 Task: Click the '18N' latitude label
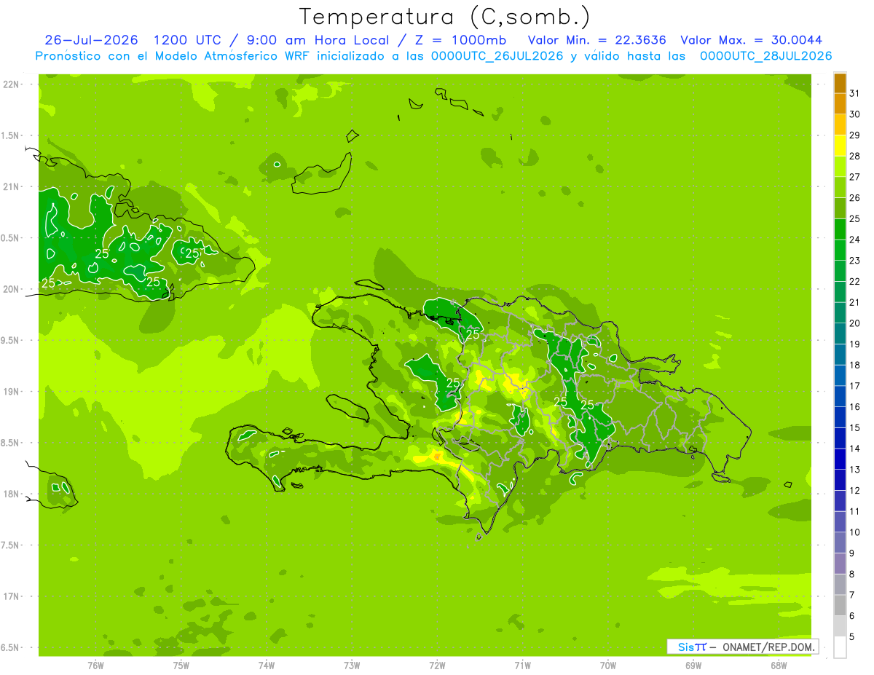point(12,494)
